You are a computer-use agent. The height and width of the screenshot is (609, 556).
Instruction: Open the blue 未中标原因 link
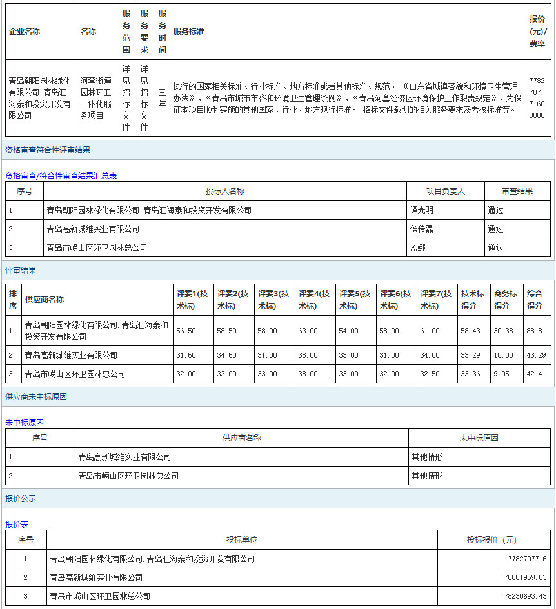click(25, 422)
